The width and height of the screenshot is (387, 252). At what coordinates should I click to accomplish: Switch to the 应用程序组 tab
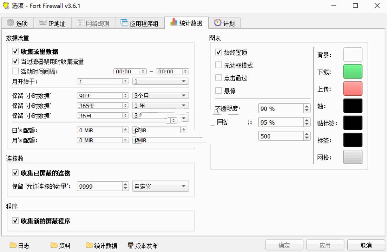point(140,23)
